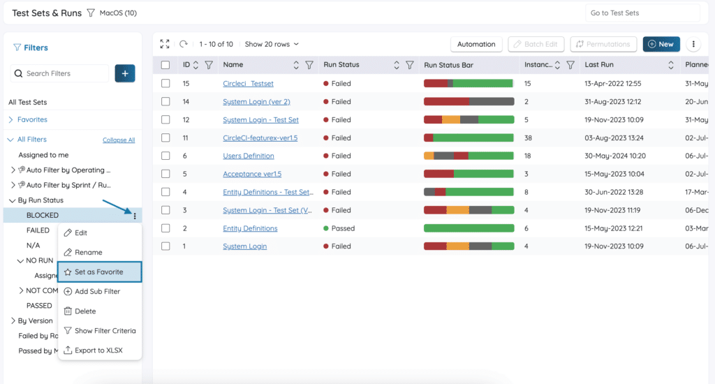Tick the checkbox for the Entity Definitions row

(165, 228)
